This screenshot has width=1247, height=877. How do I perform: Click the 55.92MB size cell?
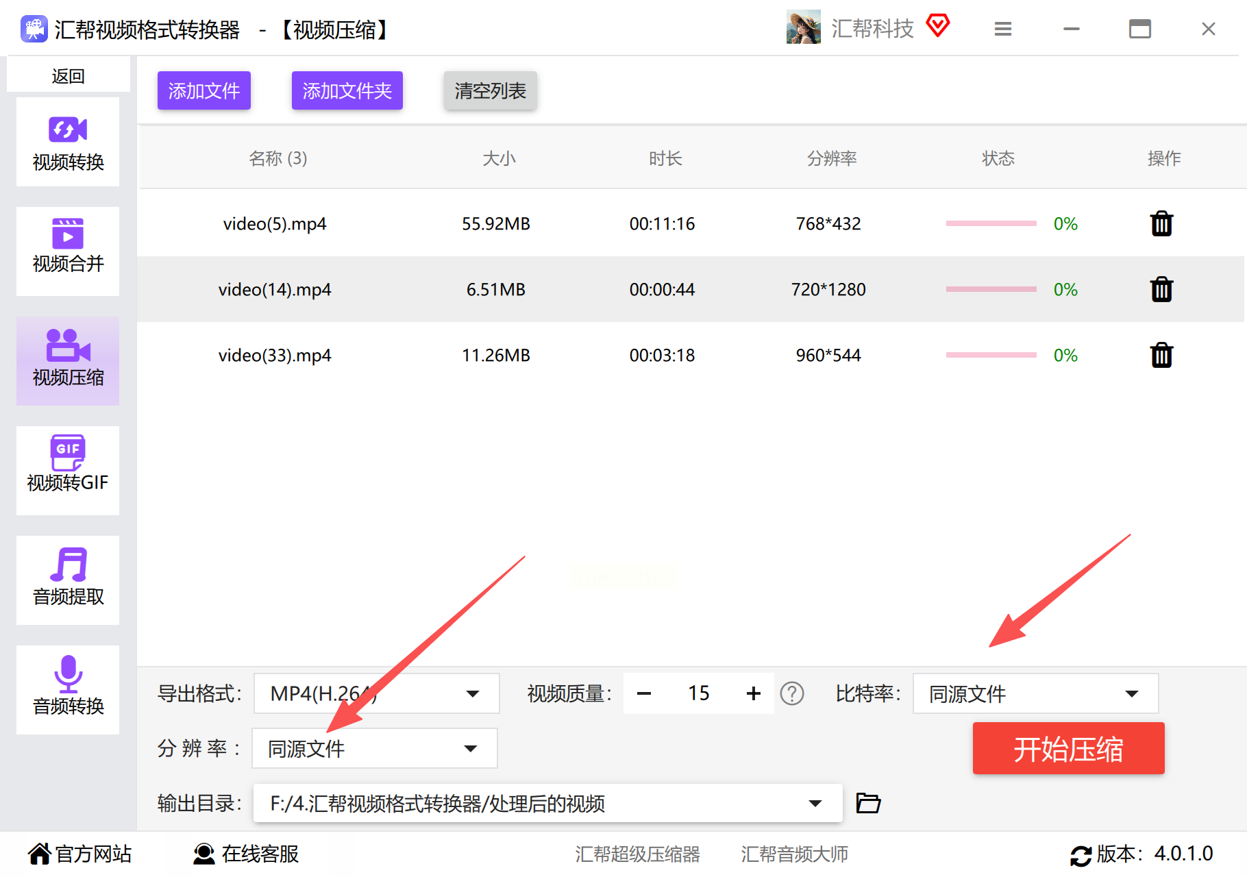(x=496, y=224)
